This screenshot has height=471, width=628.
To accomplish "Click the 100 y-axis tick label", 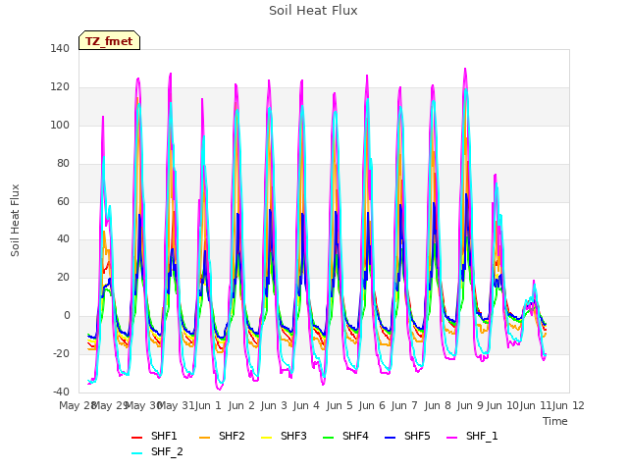I will pyautogui.click(x=60, y=125).
